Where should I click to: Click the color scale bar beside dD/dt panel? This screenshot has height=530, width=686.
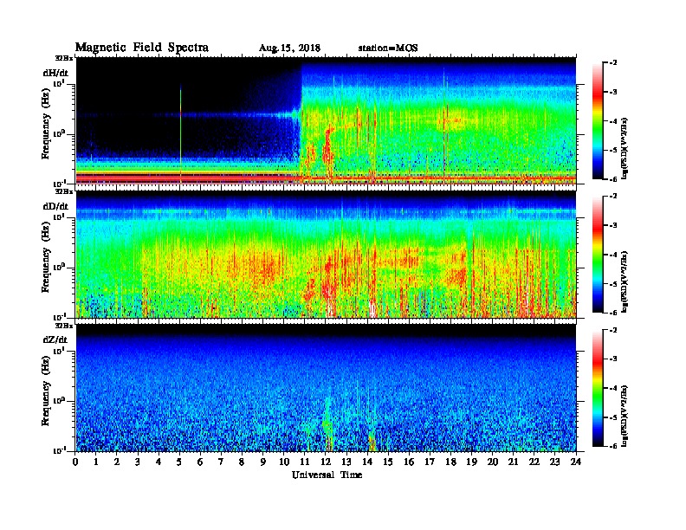(598, 254)
